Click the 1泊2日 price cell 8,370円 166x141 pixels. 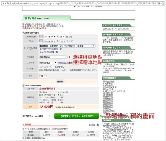pyautogui.click(x=46, y=135)
